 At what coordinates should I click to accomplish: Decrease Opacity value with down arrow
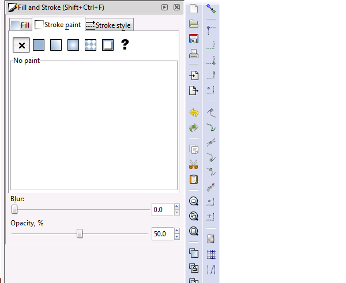tap(177, 237)
